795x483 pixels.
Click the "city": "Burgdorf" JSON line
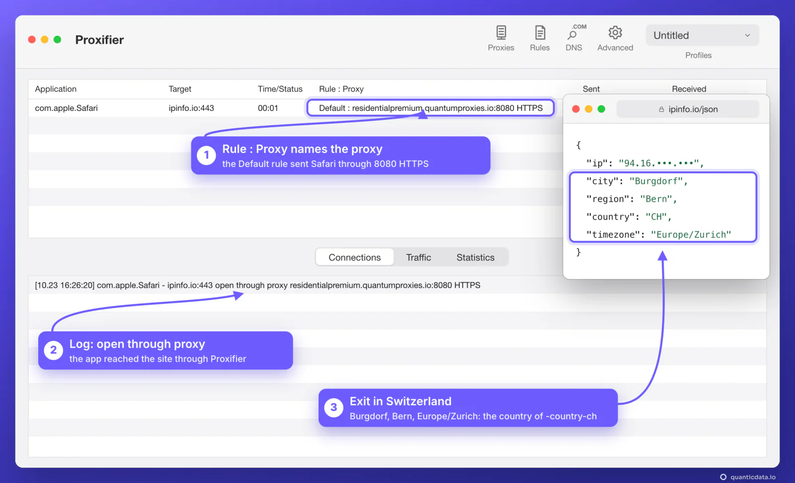[x=637, y=181]
